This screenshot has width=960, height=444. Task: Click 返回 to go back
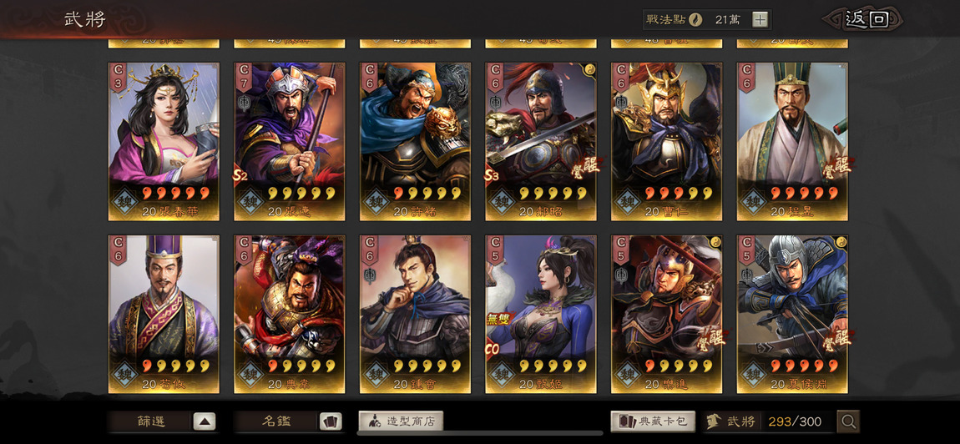pos(867,19)
